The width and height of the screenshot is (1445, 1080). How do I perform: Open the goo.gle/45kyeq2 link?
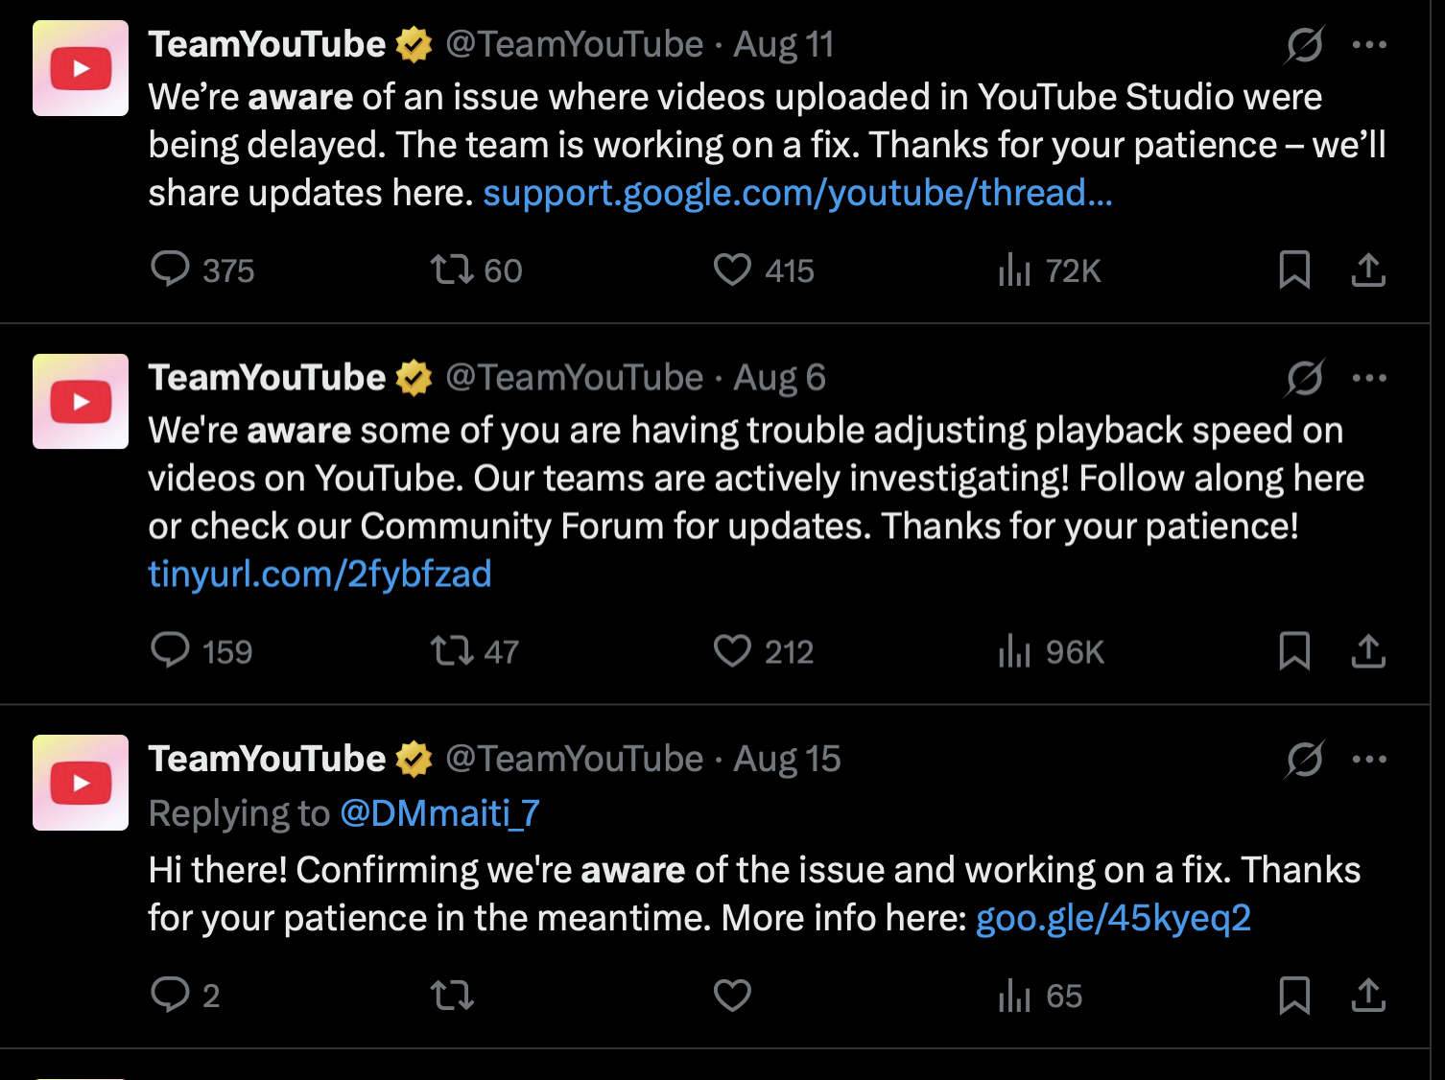[1113, 918]
